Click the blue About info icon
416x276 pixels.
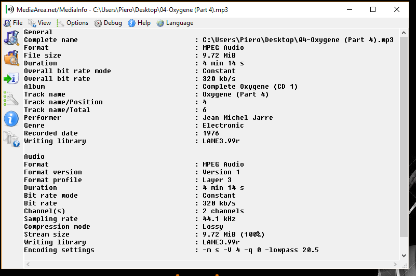coord(11,118)
